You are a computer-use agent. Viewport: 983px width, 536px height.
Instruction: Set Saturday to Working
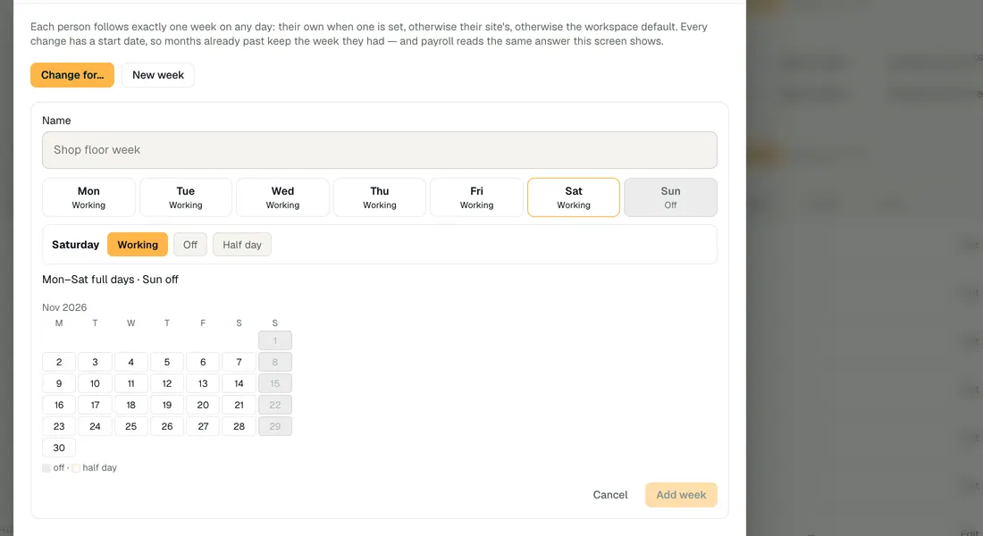tap(138, 245)
